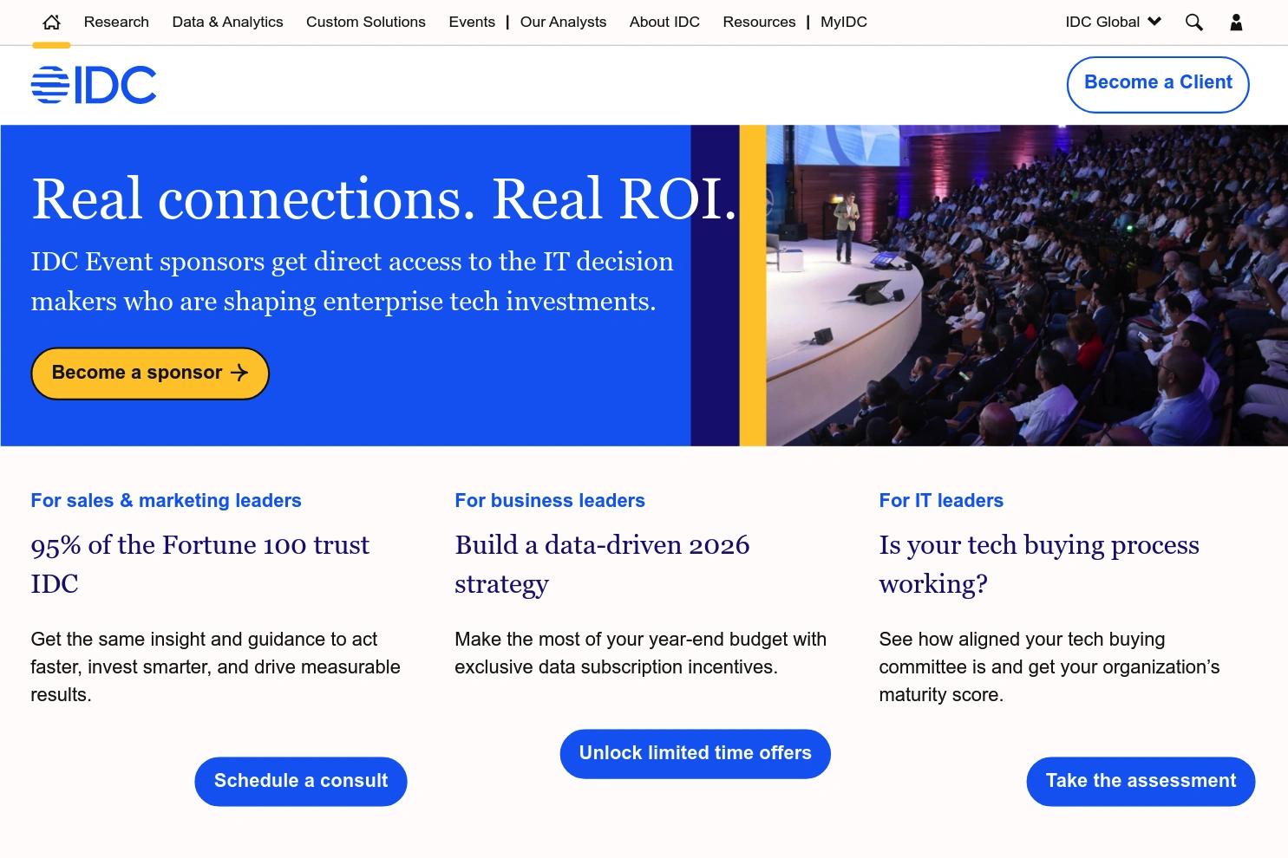Open the Research menu

coord(116,22)
